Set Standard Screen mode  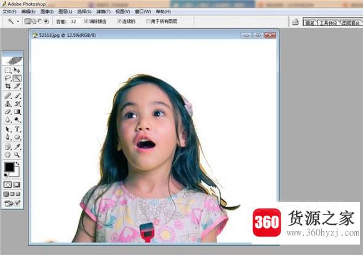coord(6,194)
